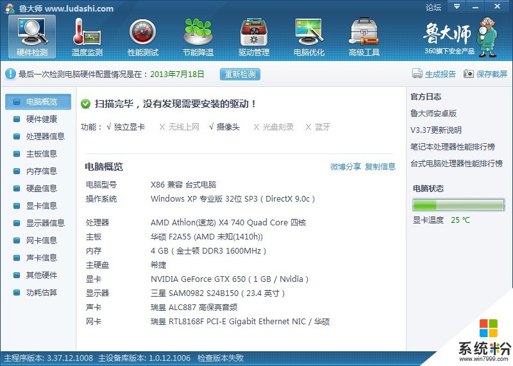Open 硬件检测 hardware detection icon
This screenshot has height=366, width=513.
(x=31, y=32)
